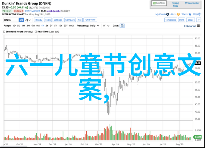Click the TradeStation logo

coord(192,3)
